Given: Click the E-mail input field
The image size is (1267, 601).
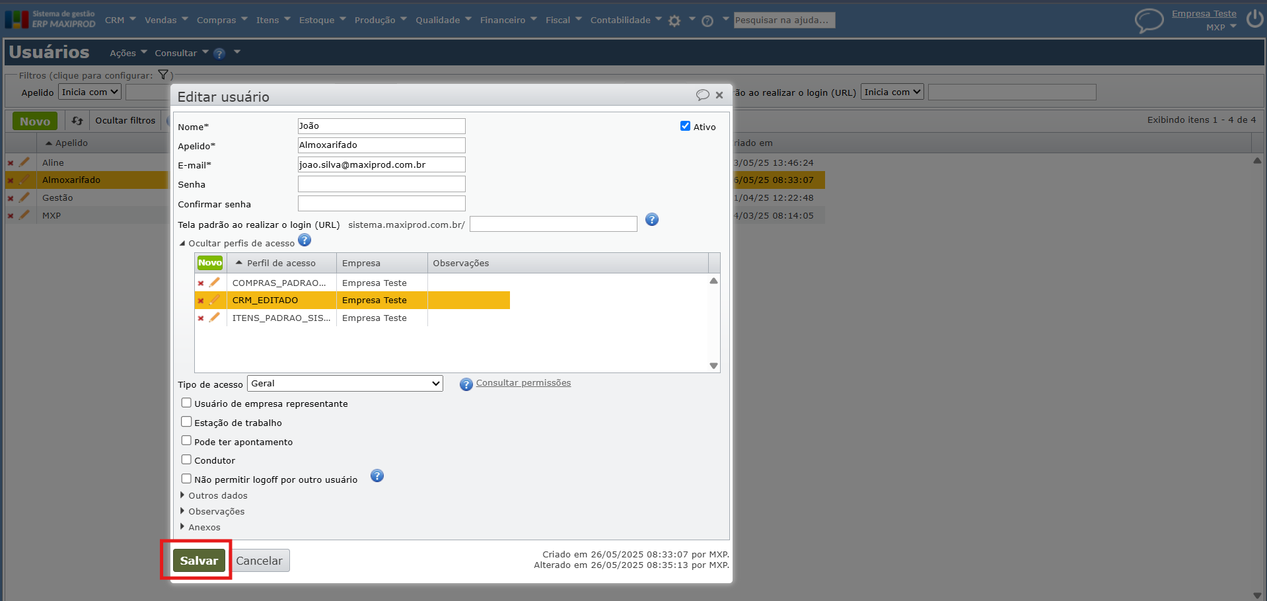Looking at the screenshot, I should pyautogui.click(x=382, y=164).
